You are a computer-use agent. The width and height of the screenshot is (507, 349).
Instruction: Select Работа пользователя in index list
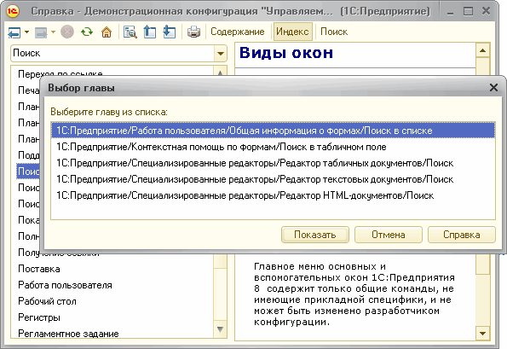[65, 285]
